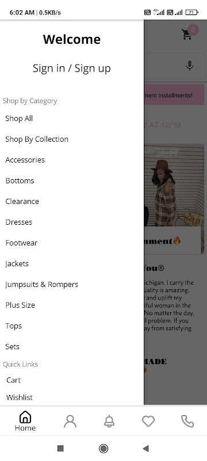Go to the Home tab

pyautogui.click(x=25, y=421)
